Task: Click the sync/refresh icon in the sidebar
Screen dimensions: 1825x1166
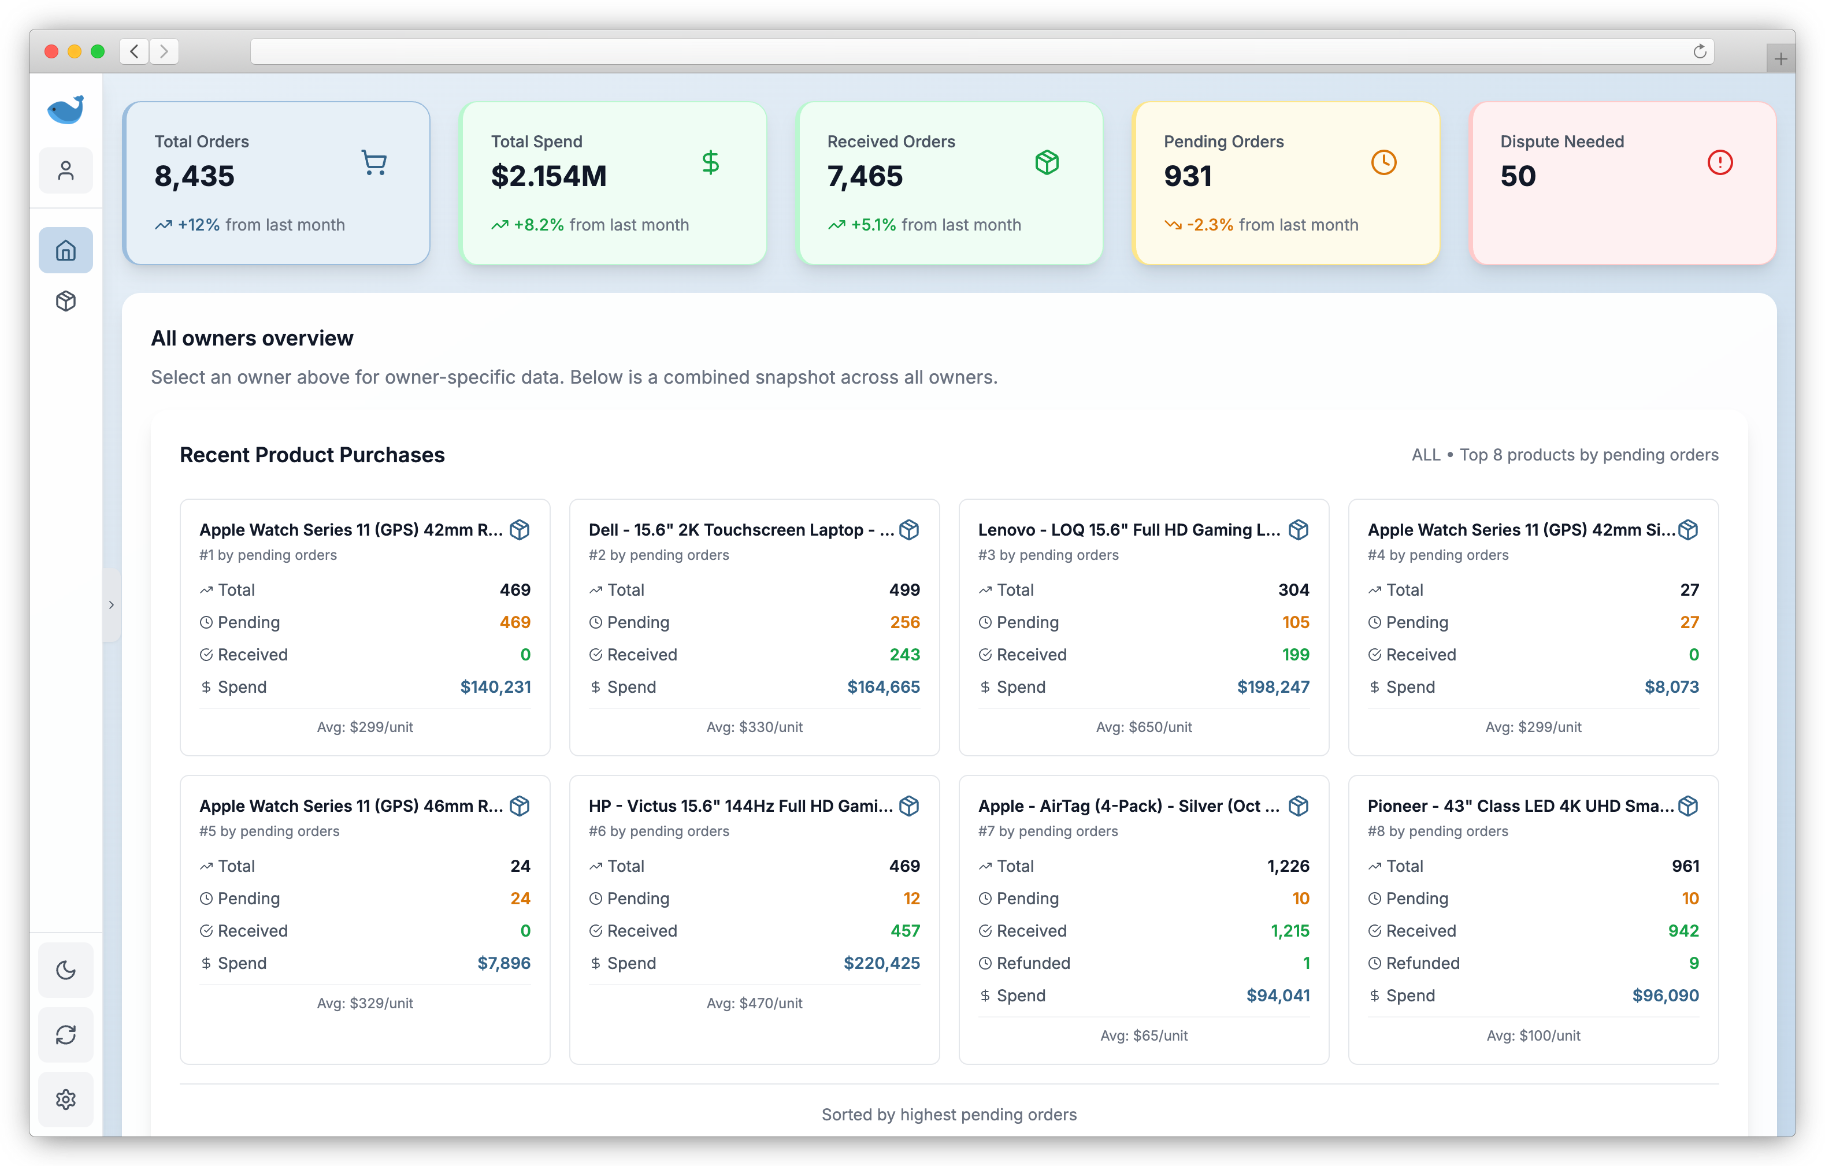Action: [x=66, y=1035]
